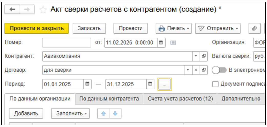This screenshot has width=267, height=127.
Task: Open calendar for period end date
Action: pos(150,84)
